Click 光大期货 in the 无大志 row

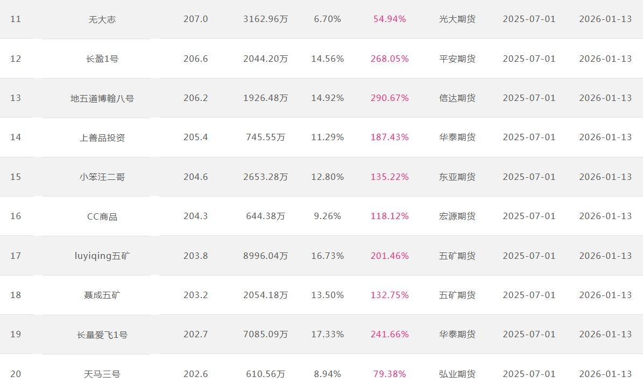[x=457, y=19]
